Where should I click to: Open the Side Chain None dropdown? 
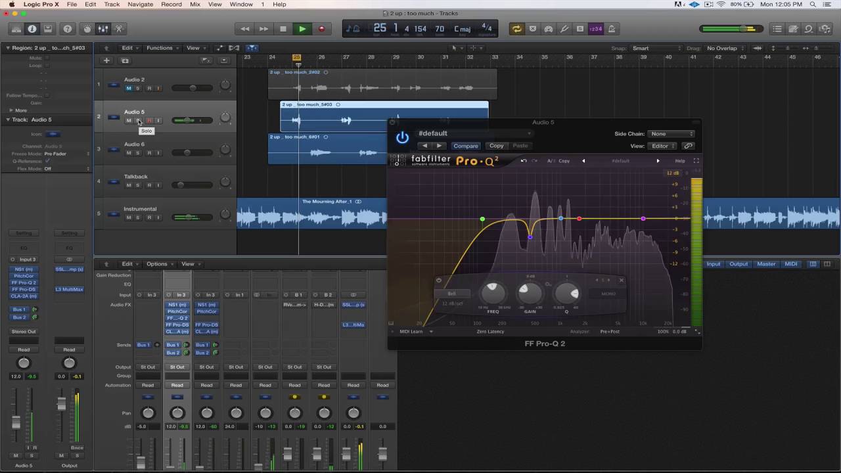[x=671, y=134]
